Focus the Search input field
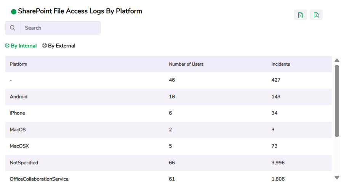 60,28
